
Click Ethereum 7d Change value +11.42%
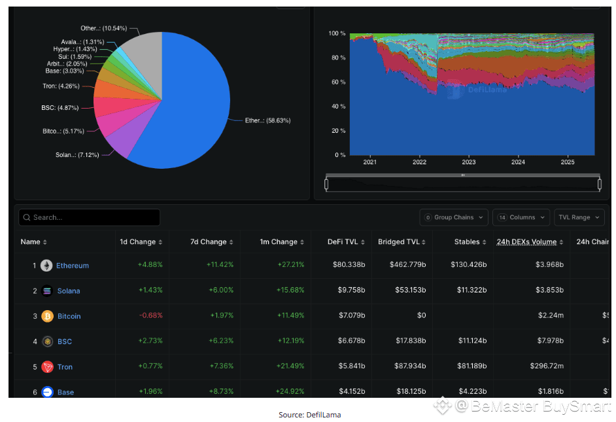pyautogui.click(x=220, y=264)
